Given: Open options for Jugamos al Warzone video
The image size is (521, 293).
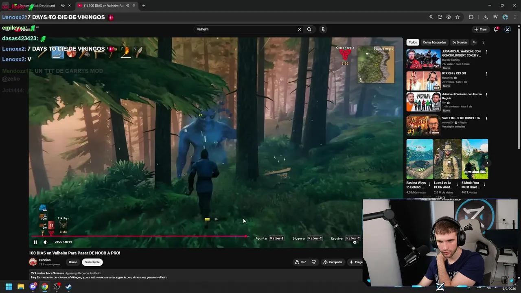Looking at the screenshot, I should click(486, 52).
